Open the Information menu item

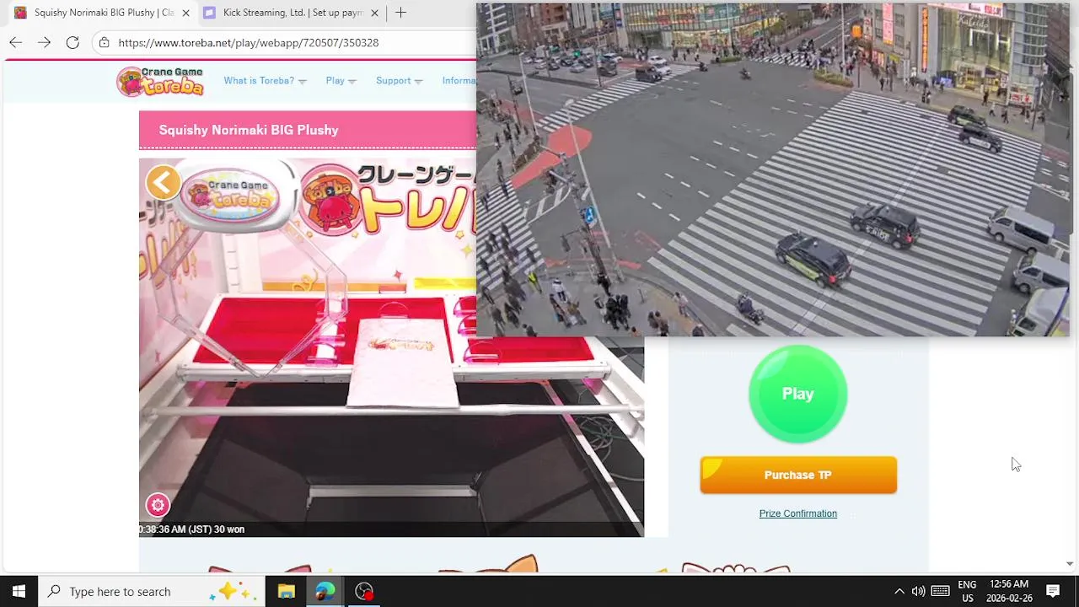(459, 81)
